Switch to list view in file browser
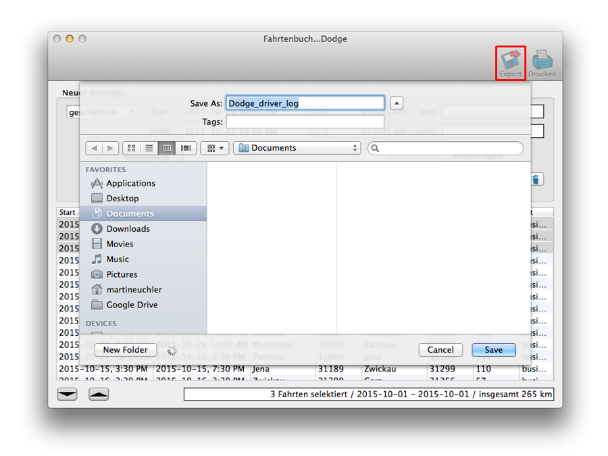 149,148
